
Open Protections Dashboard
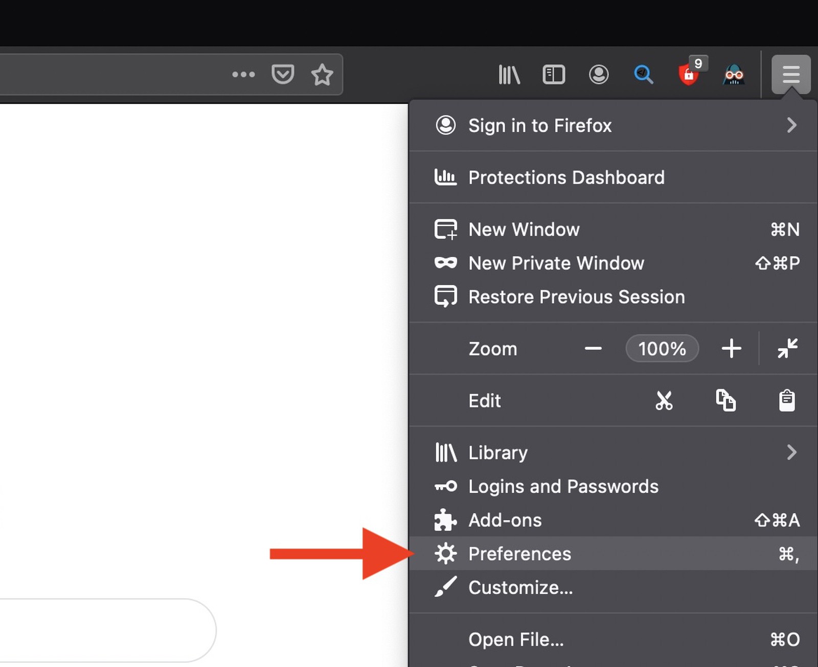[613, 177]
